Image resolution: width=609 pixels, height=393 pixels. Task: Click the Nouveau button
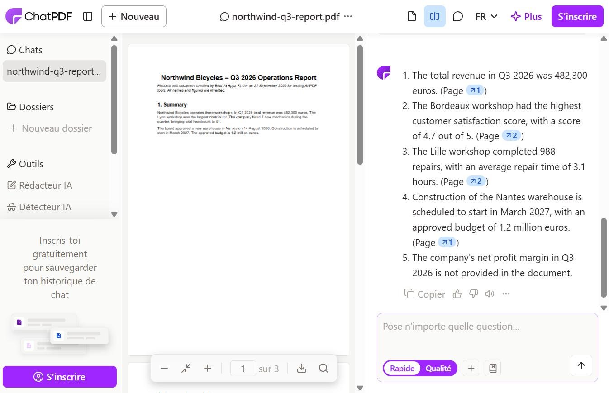point(134,16)
